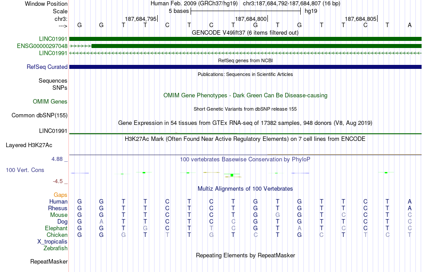Click the hg19 label beside the scale bar
The image size is (422, 272).
click(x=311, y=11)
